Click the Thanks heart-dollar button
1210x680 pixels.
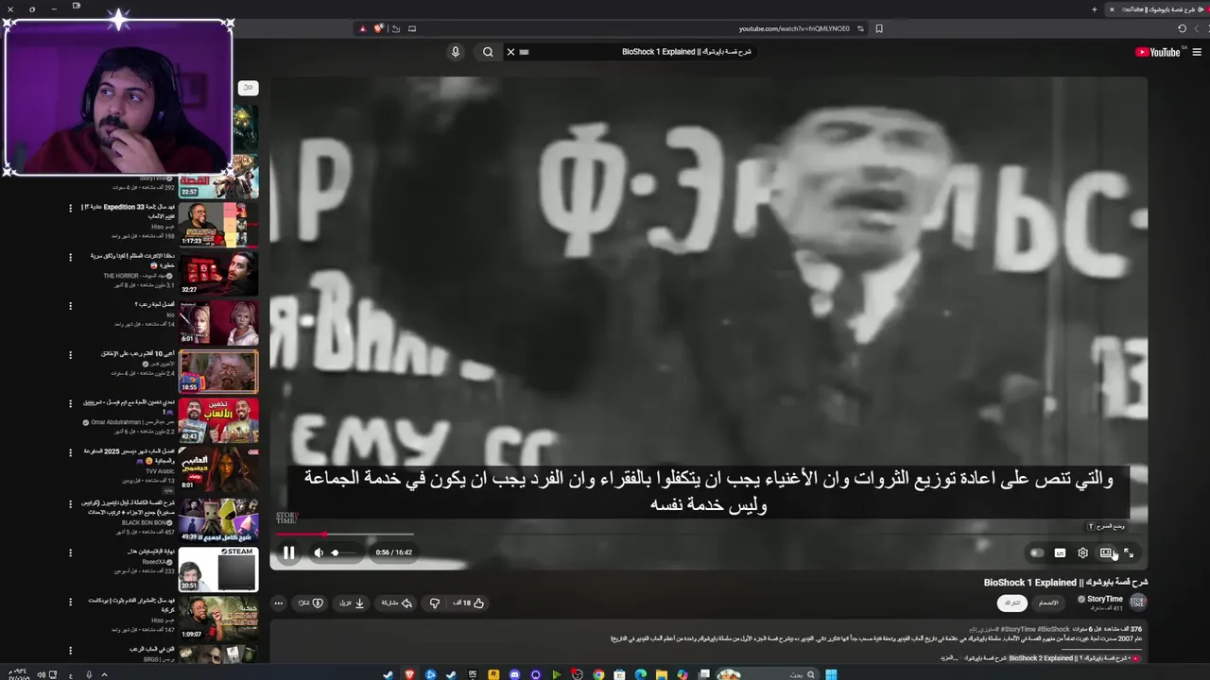pyautogui.click(x=311, y=603)
